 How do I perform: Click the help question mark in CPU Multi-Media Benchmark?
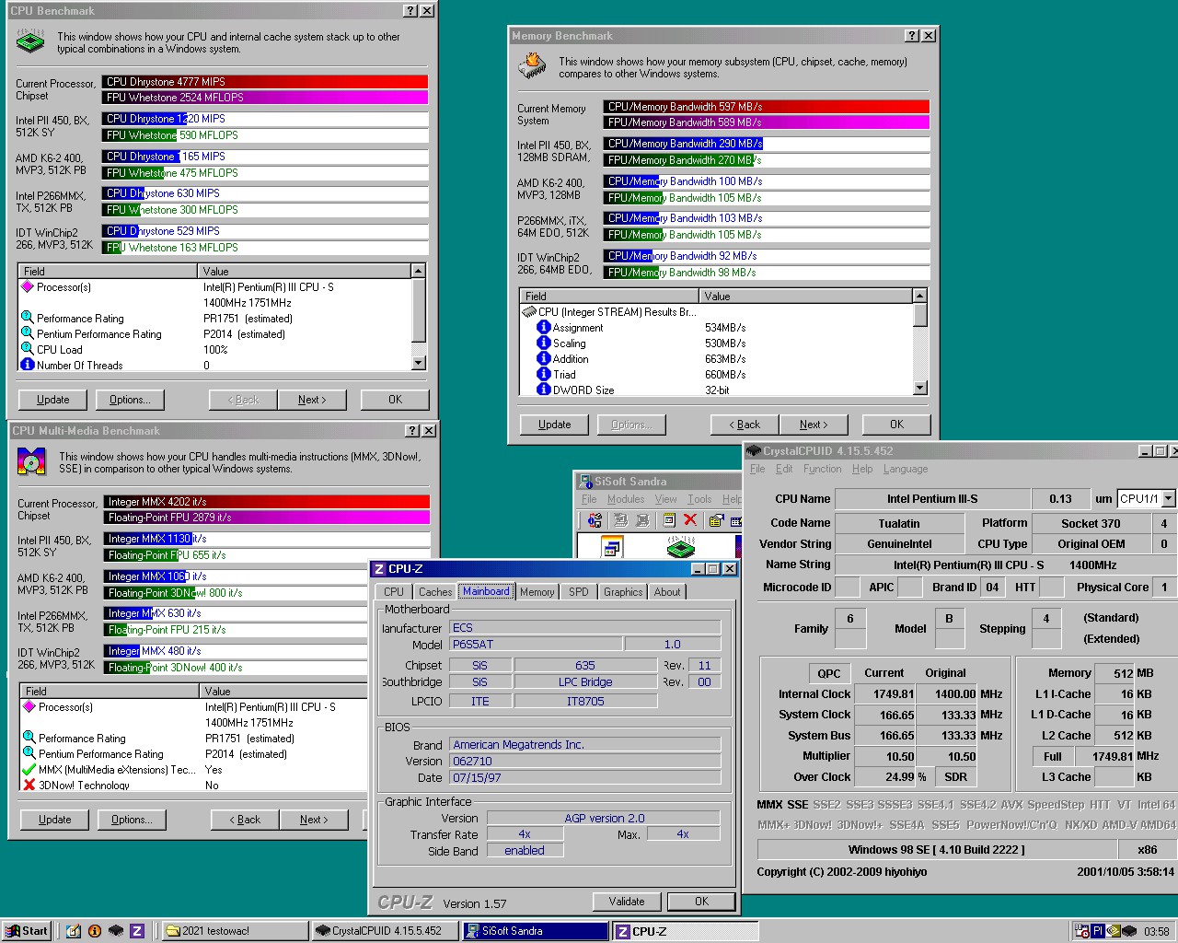[x=413, y=431]
